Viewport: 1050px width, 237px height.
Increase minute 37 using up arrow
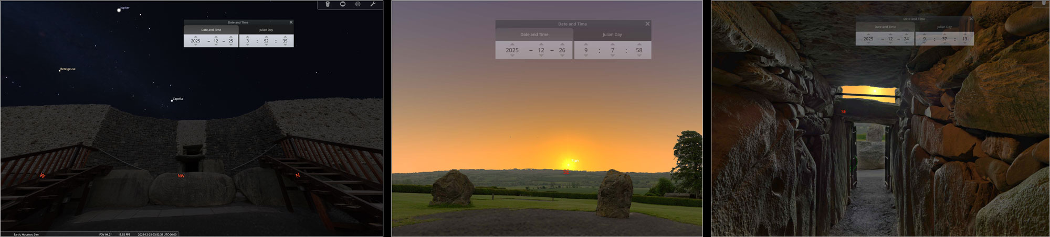[x=944, y=34]
